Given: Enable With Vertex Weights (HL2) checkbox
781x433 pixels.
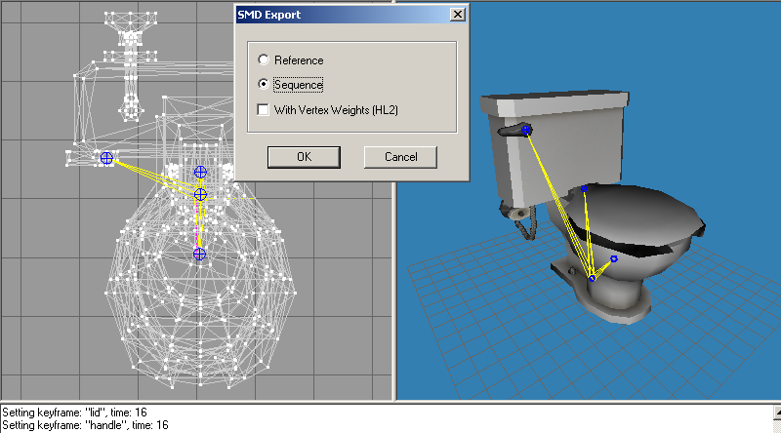Looking at the screenshot, I should click(263, 109).
